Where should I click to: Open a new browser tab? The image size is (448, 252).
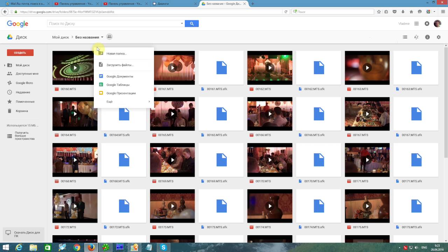point(253,3)
